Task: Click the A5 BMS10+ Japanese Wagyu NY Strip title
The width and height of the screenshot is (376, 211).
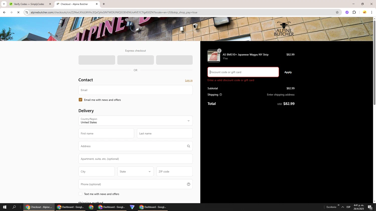Action: (x=245, y=54)
